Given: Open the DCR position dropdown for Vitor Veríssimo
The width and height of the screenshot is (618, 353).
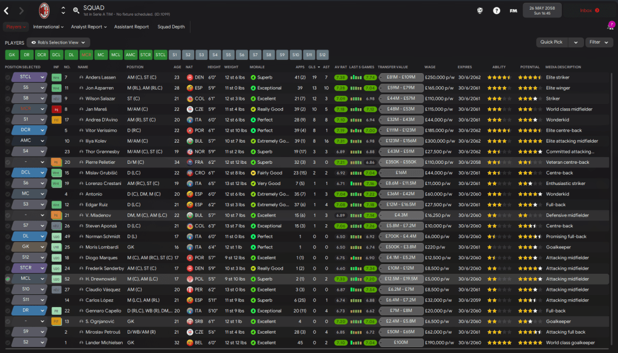Looking at the screenshot, I should [x=42, y=131].
